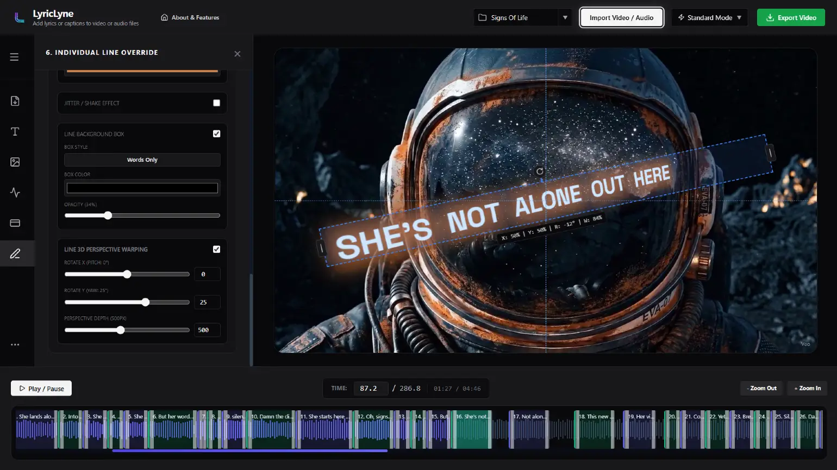This screenshot has width=837, height=470.
Task: Disable the Line Background Box checkbox
Action: coord(216,134)
